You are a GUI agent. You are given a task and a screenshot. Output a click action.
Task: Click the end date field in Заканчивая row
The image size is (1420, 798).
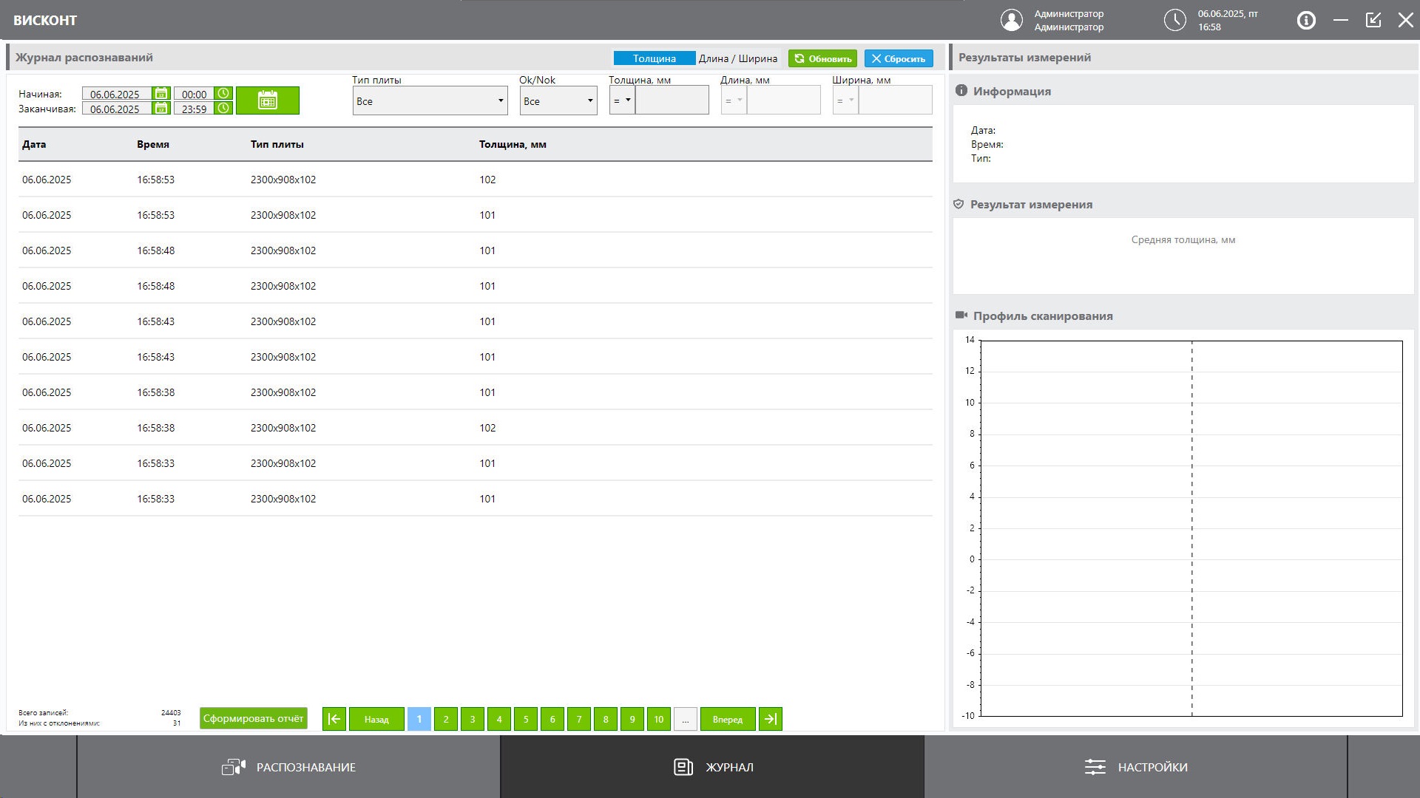coord(116,109)
